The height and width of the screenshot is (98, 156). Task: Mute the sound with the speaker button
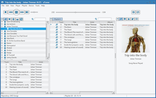(27, 12)
